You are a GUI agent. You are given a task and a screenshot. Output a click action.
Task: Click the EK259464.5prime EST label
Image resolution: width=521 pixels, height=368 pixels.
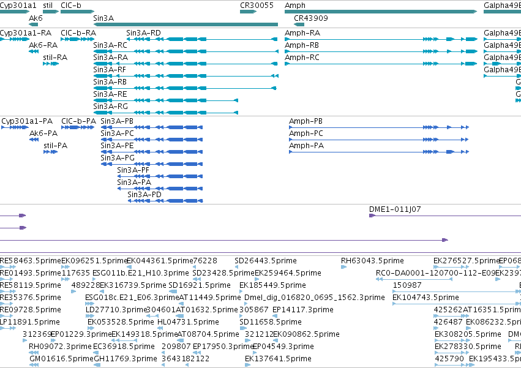pos(288,273)
